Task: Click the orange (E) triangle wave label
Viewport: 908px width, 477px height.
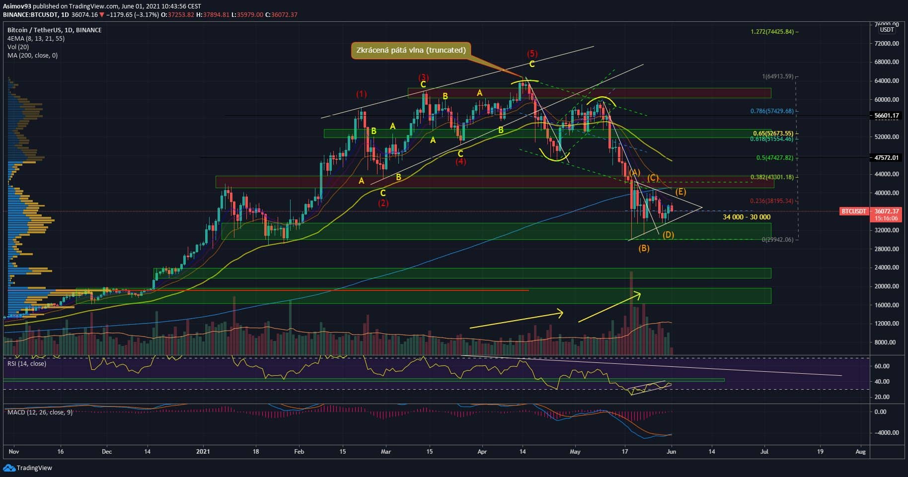Action: [x=681, y=192]
